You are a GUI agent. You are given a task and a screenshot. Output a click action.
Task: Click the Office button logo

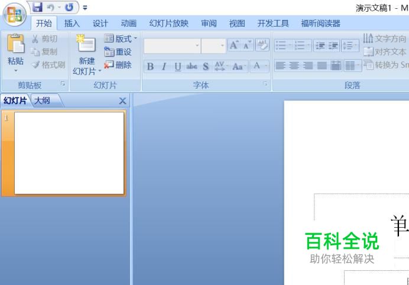14,14
